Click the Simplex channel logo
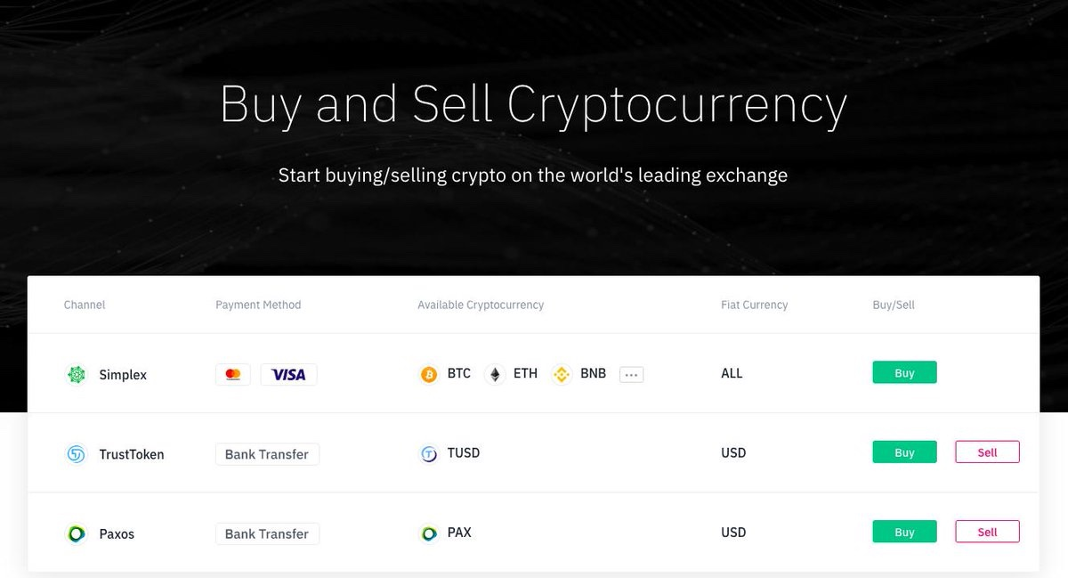1068x578 pixels. 77,374
